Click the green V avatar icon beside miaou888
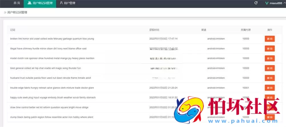Viewport: 286px width, 127px height. (x=267, y=3)
